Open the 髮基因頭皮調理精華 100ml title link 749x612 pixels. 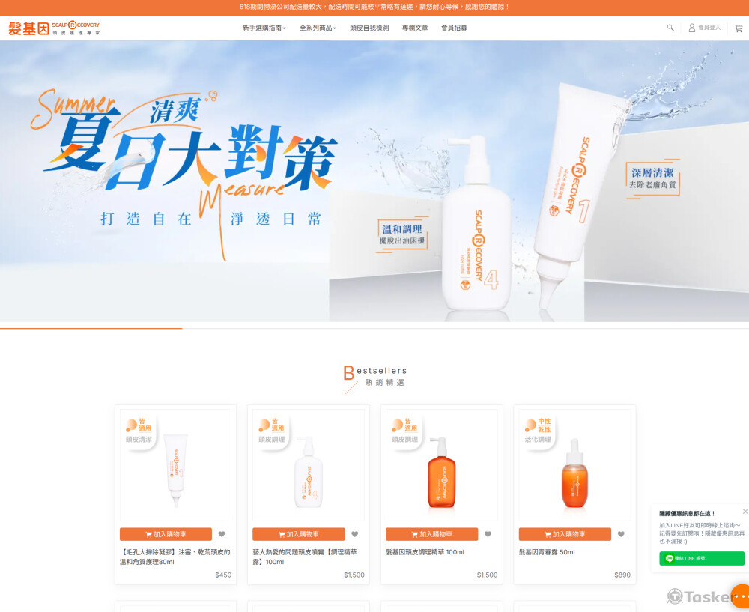(425, 552)
